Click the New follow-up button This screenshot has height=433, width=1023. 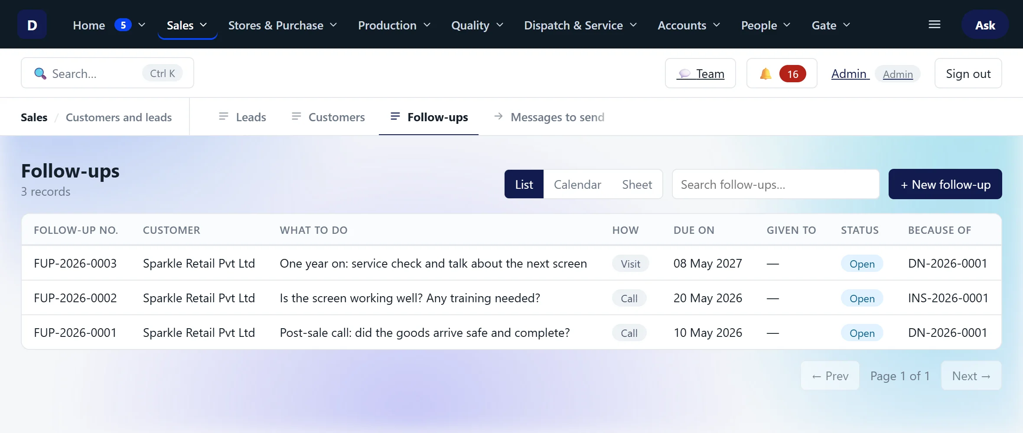(945, 184)
